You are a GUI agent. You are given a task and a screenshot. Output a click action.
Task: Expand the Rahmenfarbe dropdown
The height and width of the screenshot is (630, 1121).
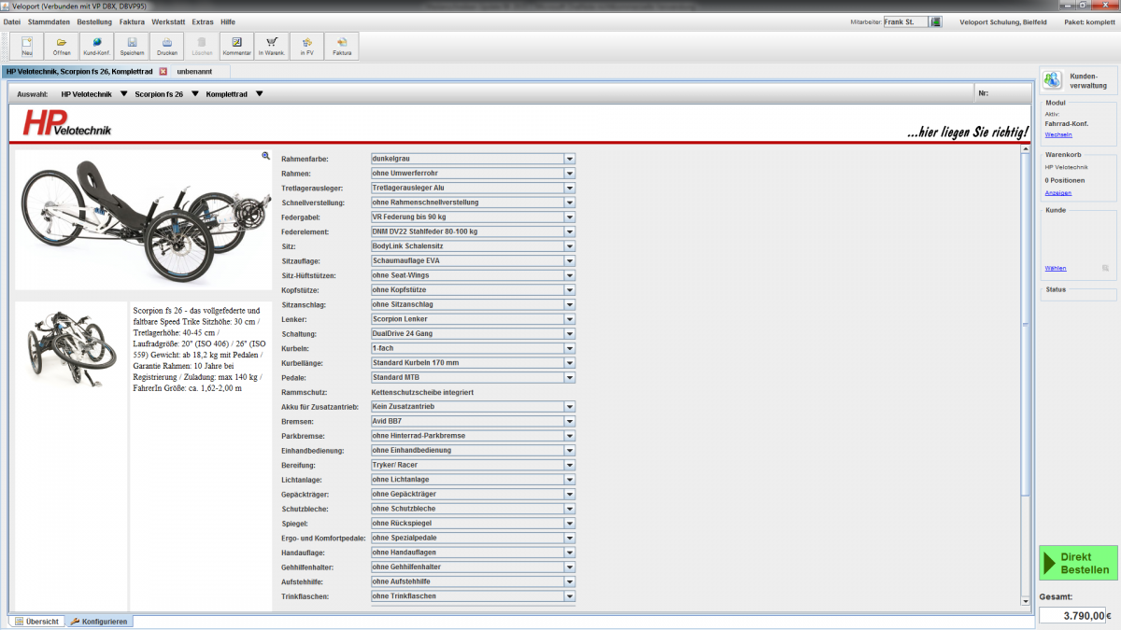[569, 160]
